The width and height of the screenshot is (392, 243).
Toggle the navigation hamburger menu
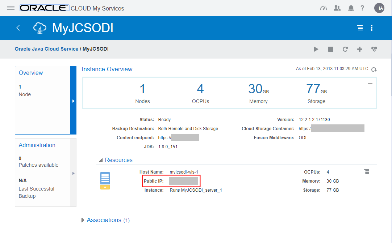tap(11, 8)
